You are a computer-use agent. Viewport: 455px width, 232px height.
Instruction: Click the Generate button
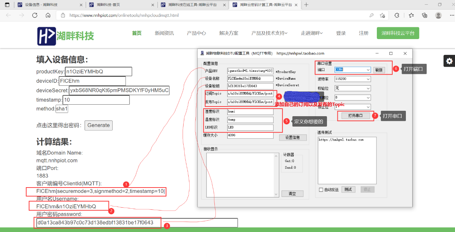[99, 125]
